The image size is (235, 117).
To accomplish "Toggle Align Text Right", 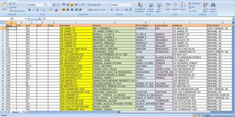I will (x=72, y=10).
